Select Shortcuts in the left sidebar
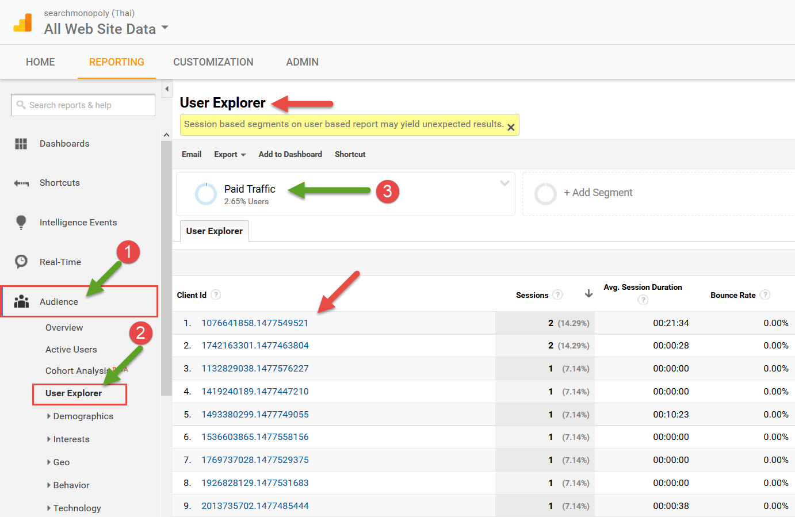The width and height of the screenshot is (795, 517). pyautogui.click(x=59, y=182)
